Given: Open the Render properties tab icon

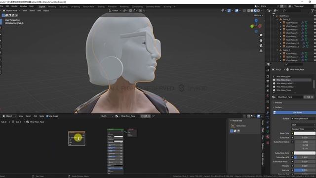Looking at the screenshot, I should 268,77.
